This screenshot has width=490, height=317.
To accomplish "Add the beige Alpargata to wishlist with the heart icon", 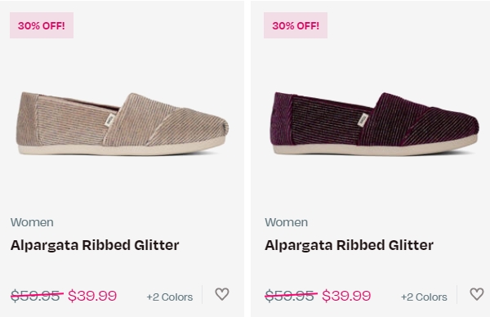I will (x=222, y=294).
